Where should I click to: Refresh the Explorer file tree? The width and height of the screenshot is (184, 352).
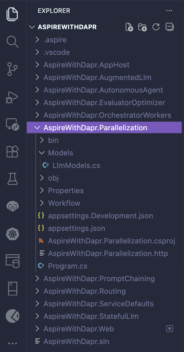156,27
